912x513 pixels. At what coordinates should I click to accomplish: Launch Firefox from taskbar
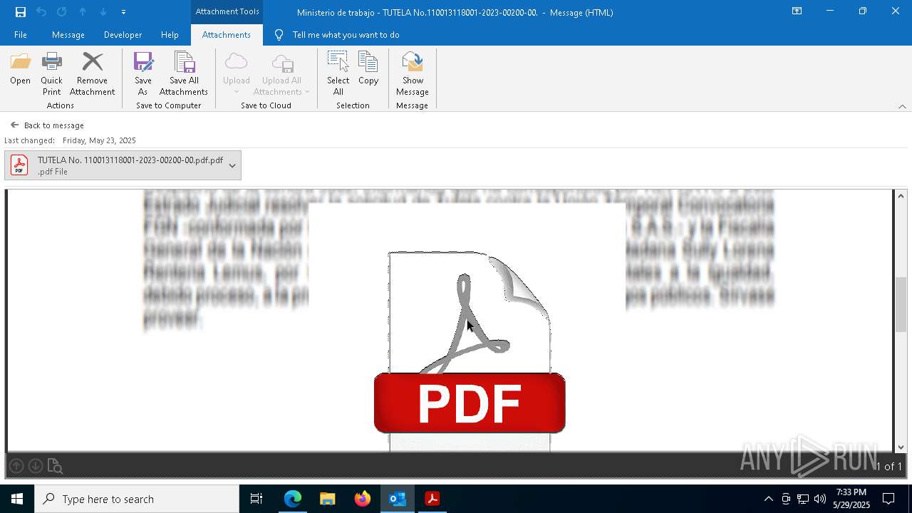click(363, 499)
